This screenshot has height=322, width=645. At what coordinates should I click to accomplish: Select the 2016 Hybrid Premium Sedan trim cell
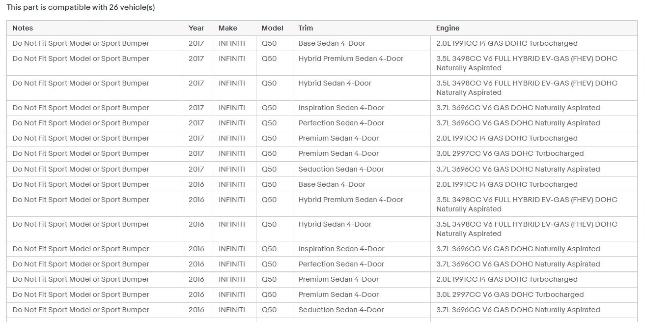click(x=351, y=200)
